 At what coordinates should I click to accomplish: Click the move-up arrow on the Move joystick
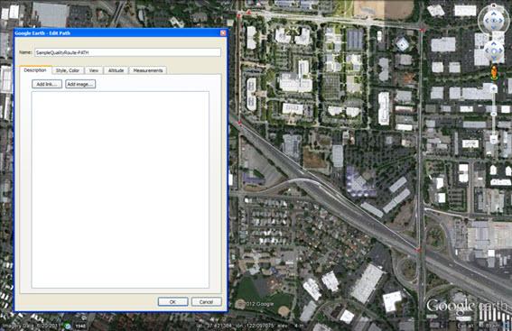(493, 43)
